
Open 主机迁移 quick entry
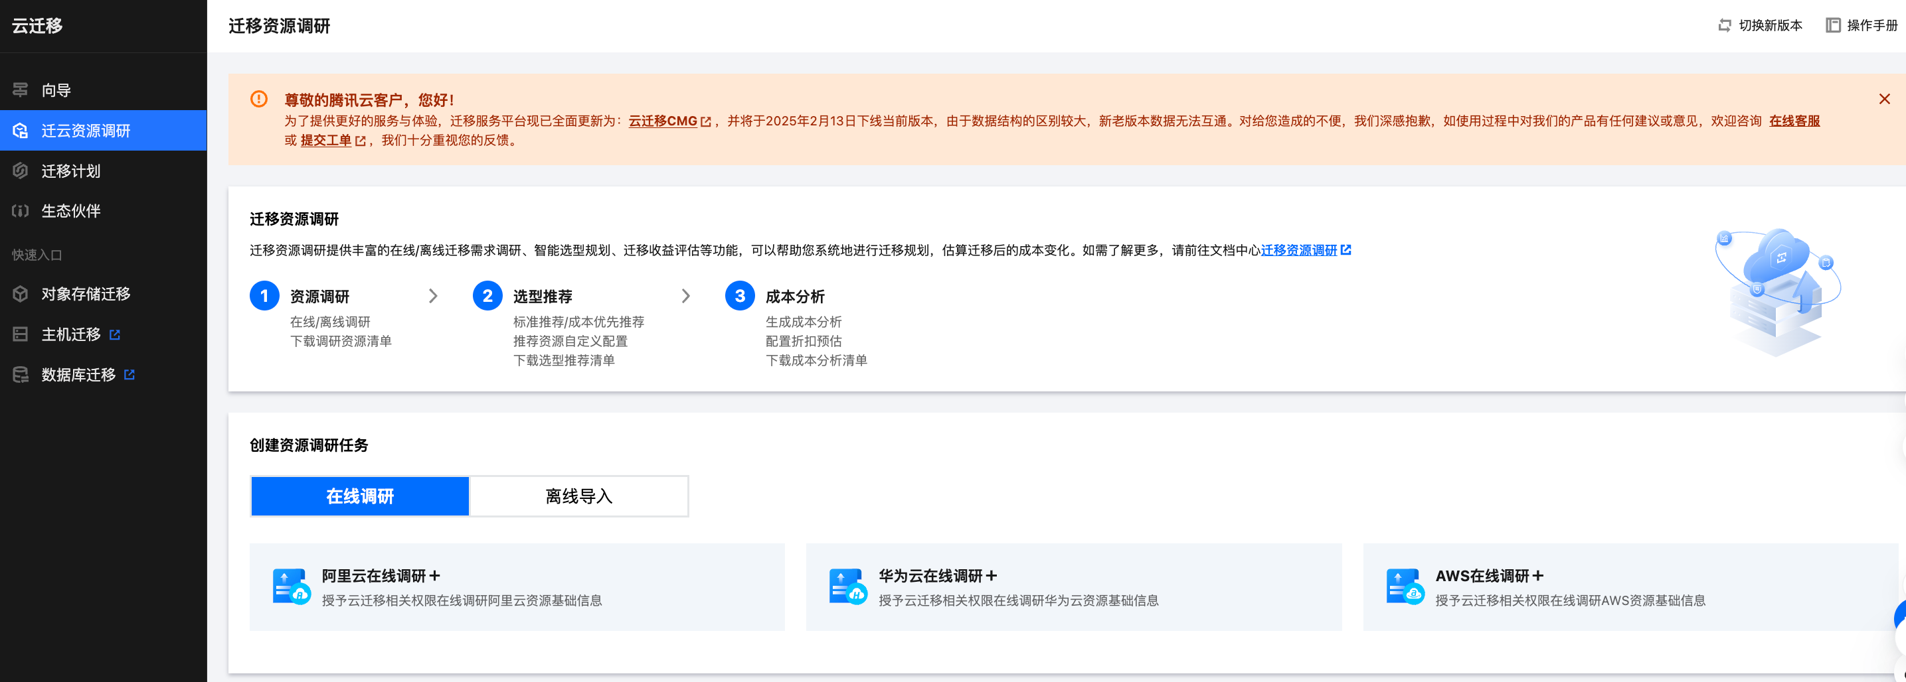click(x=103, y=335)
